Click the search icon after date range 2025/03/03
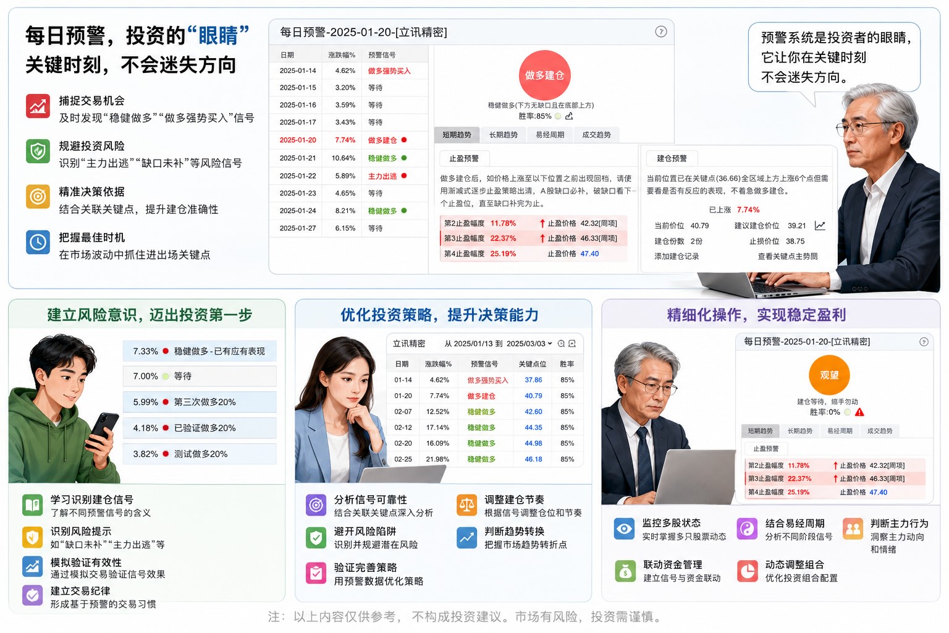This screenshot has height=633, width=949. point(561,344)
